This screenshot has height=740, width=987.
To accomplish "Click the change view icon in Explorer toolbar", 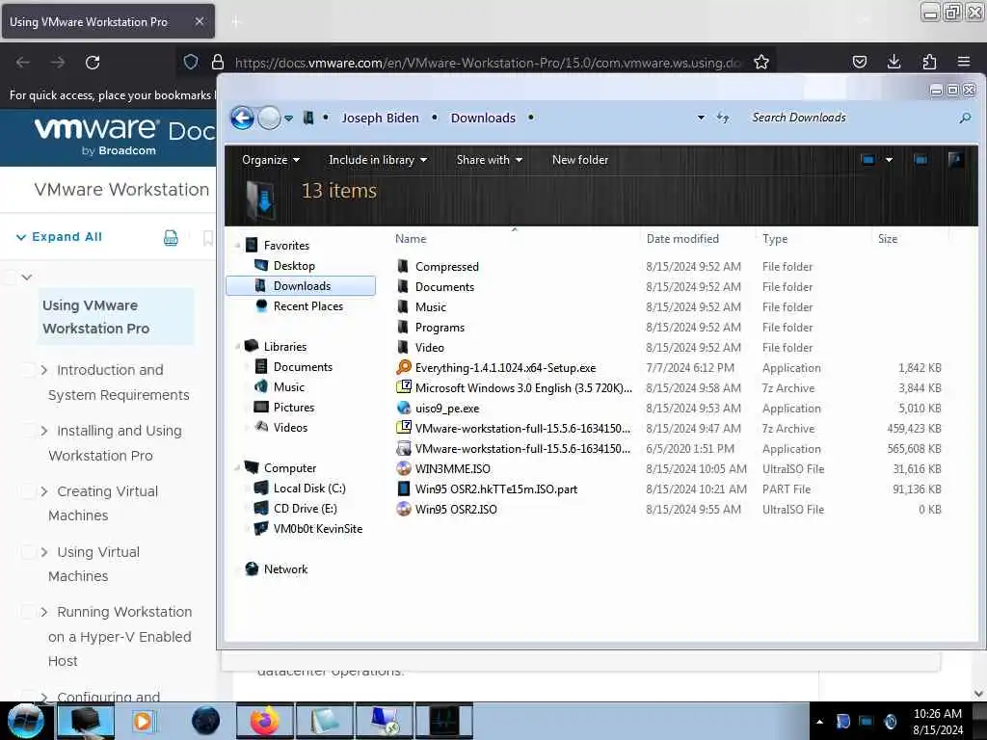I will [868, 160].
